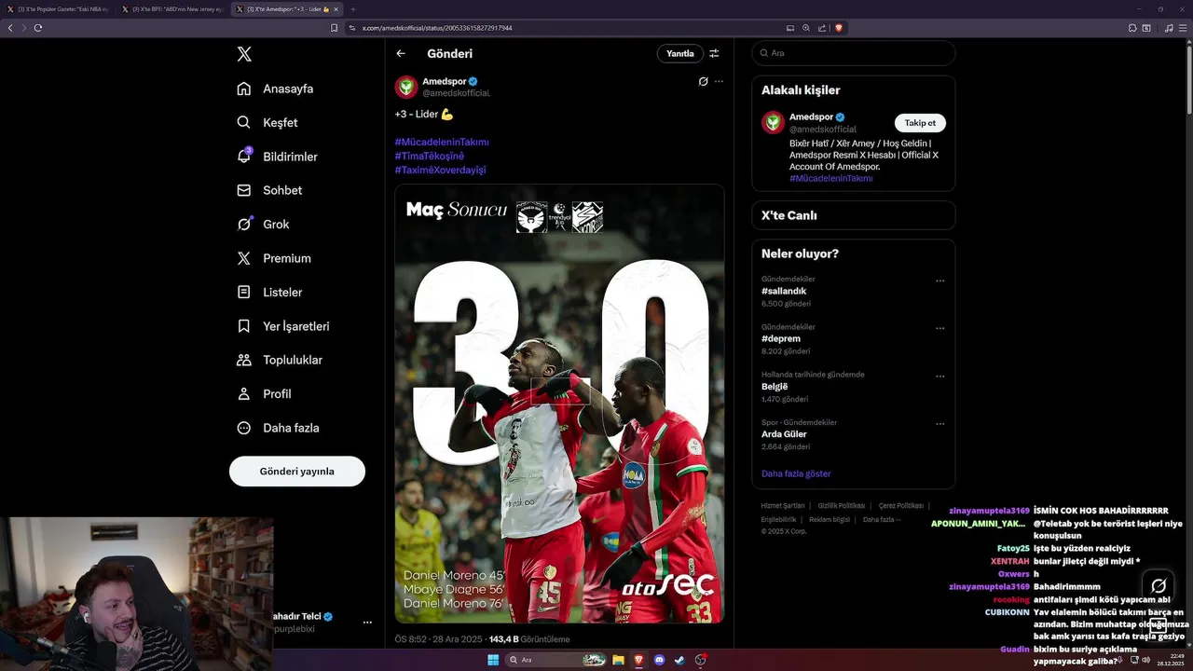This screenshot has height=671, width=1193.
Task: Open more options for #deprem trend
Action: pyautogui.click(x=939, y=328)
